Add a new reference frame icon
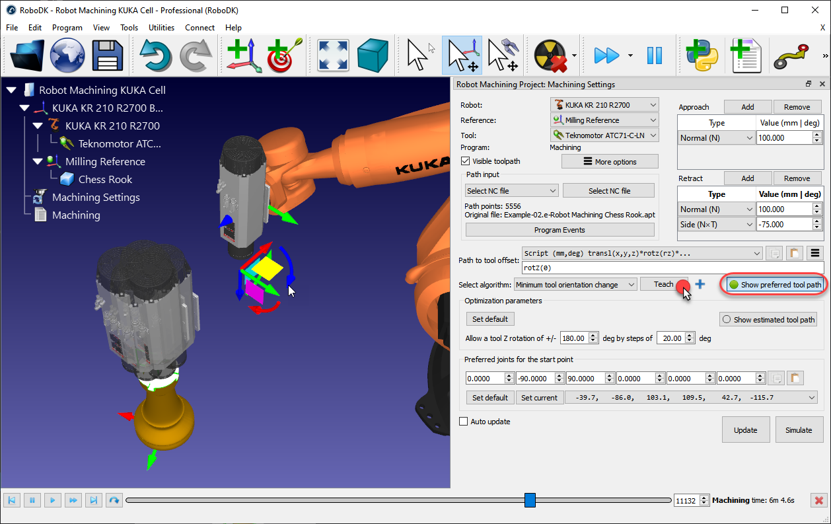Viewport: 831px width, 524px height. [244, 56]
